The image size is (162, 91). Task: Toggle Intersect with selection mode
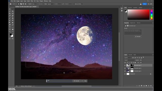point(26,4)
